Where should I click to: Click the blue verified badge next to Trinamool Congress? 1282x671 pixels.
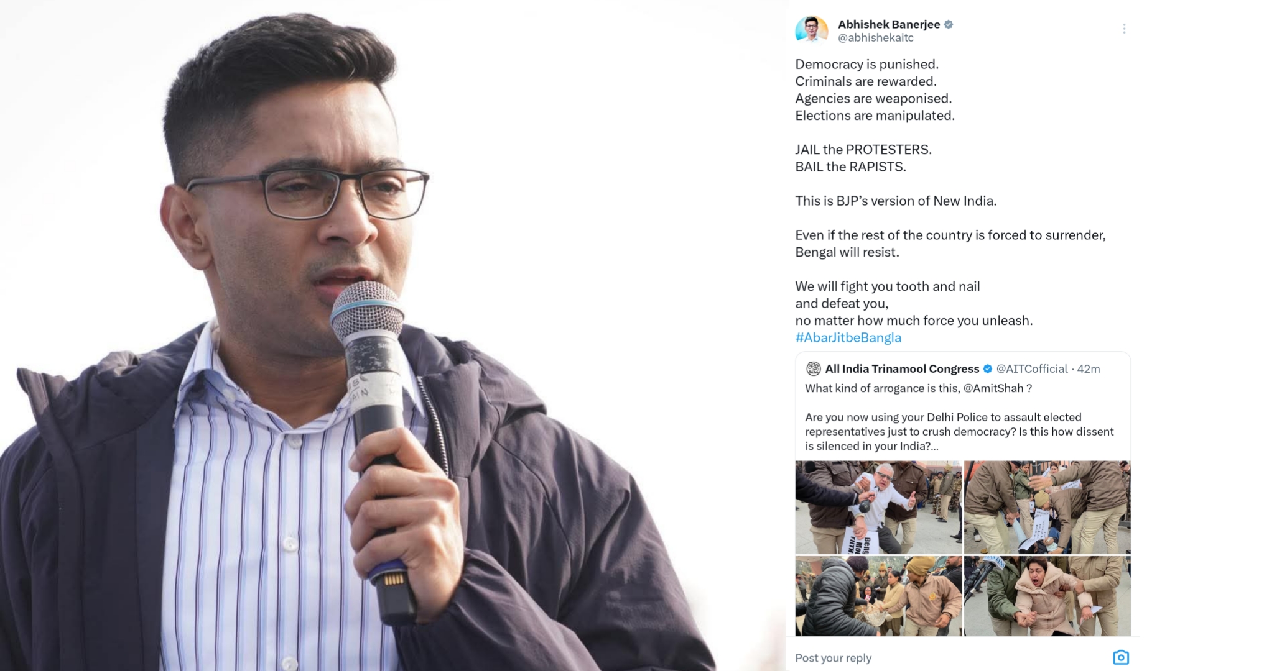987,369
